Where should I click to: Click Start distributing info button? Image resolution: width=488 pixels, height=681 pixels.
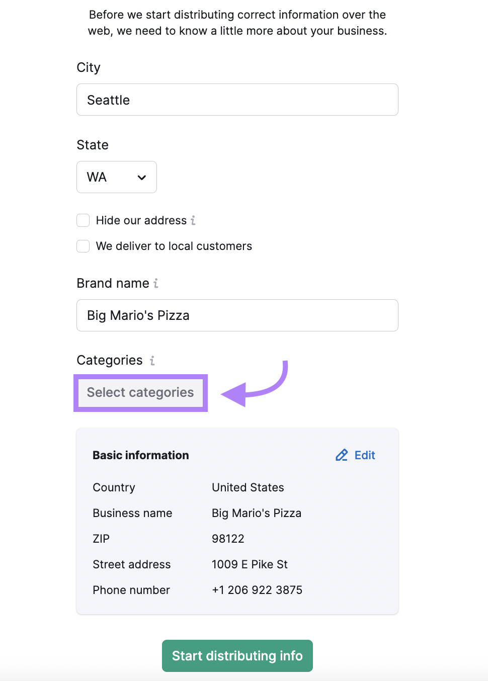pos(237,656)
